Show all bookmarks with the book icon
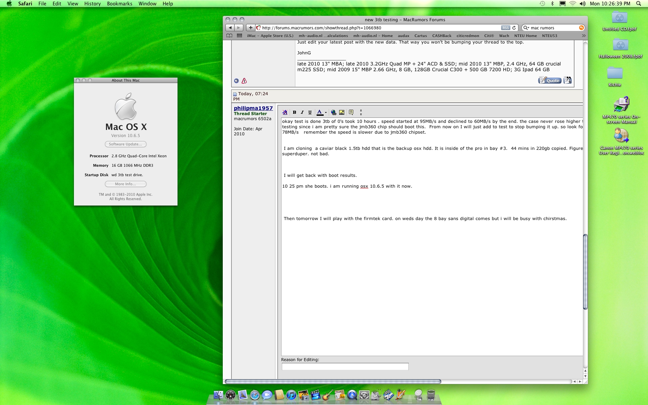648x405 pixels. [229, 36]
